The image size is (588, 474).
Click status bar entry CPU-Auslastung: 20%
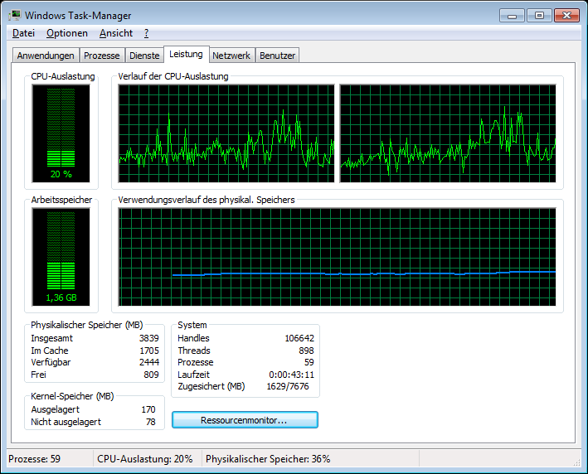[145, 459]
